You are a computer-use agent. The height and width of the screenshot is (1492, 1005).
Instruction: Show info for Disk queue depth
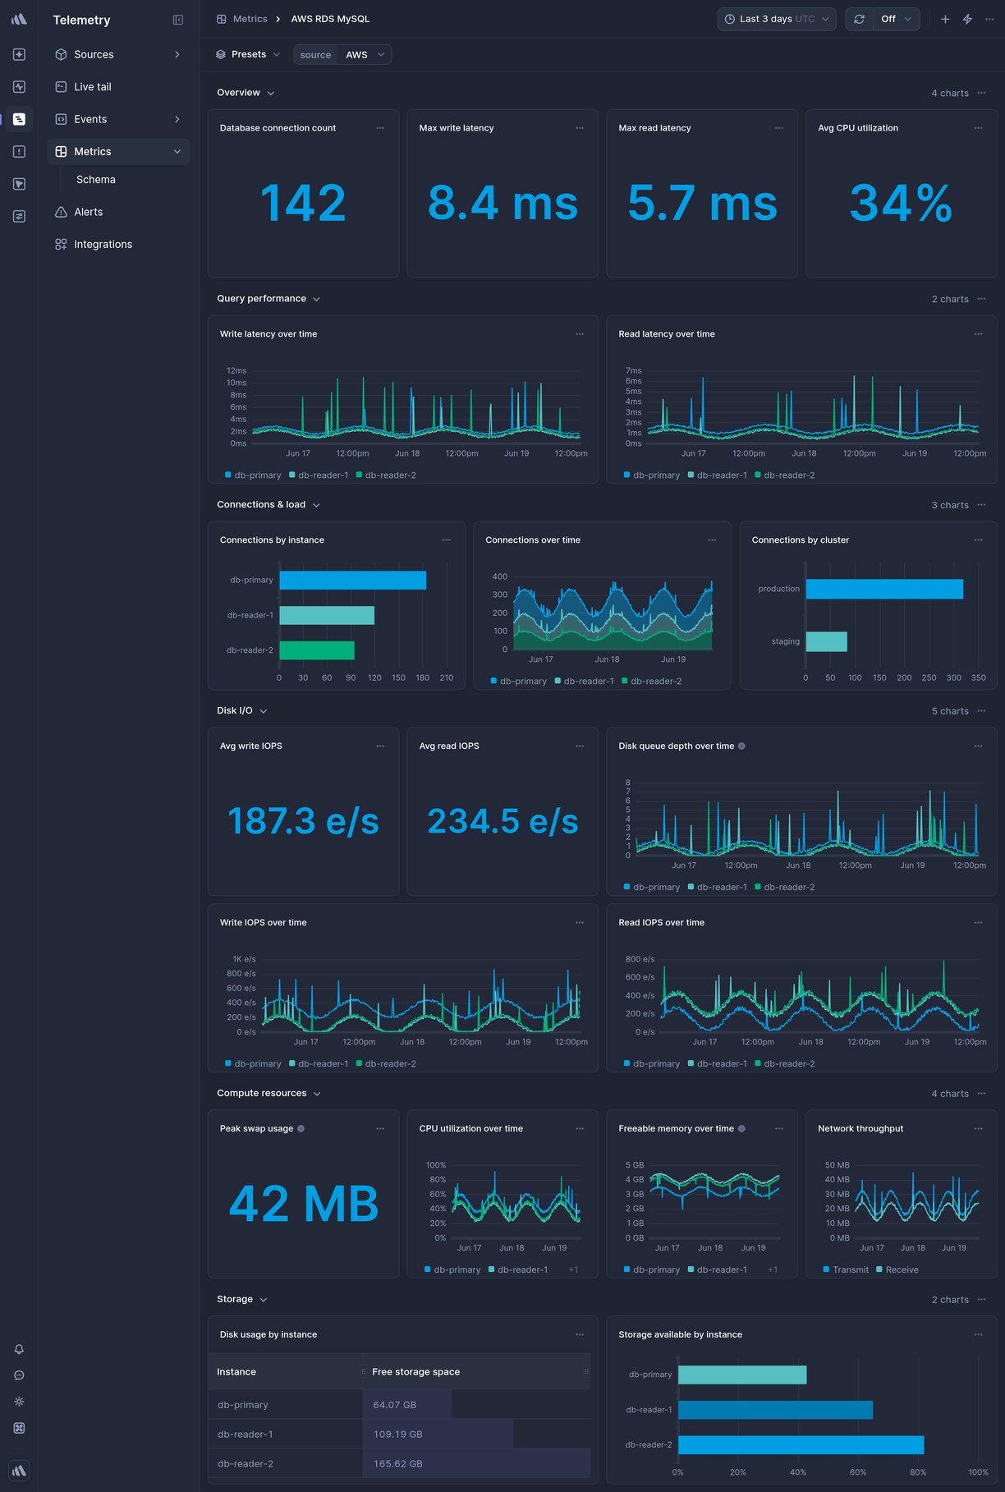[x=742, y=746]
